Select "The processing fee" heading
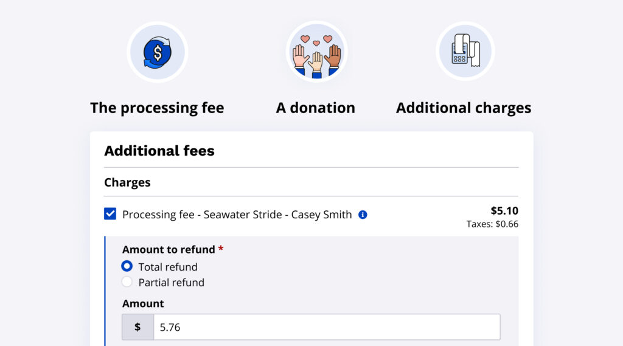Screen dimensions: 623x346 tap(157, 108)
